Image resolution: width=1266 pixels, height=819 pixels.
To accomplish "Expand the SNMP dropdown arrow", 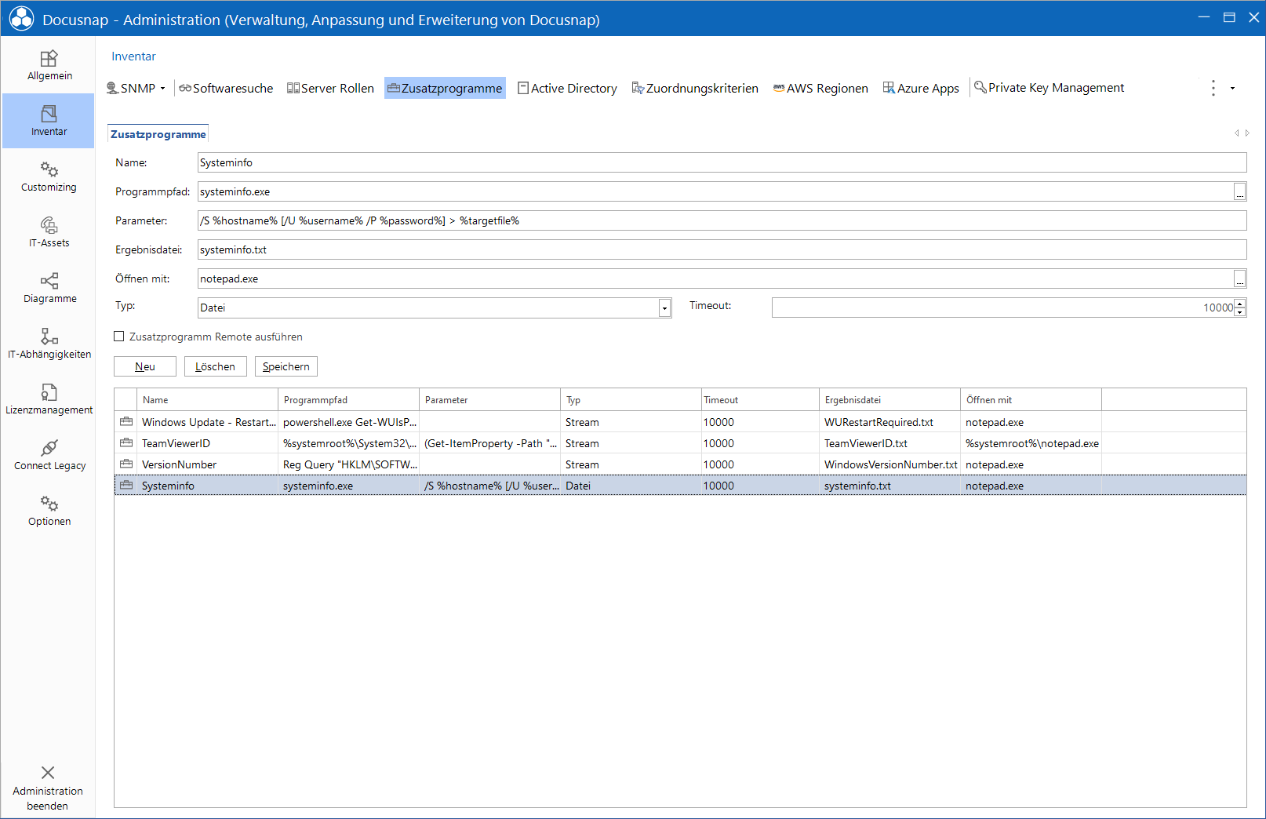I will tap(163, 88).
